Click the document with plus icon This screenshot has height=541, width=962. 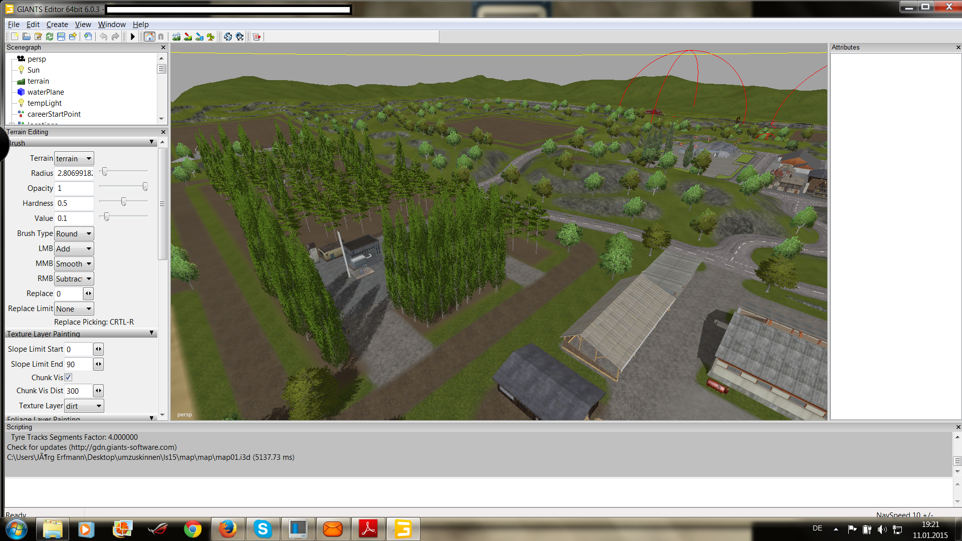coord(88,37)
